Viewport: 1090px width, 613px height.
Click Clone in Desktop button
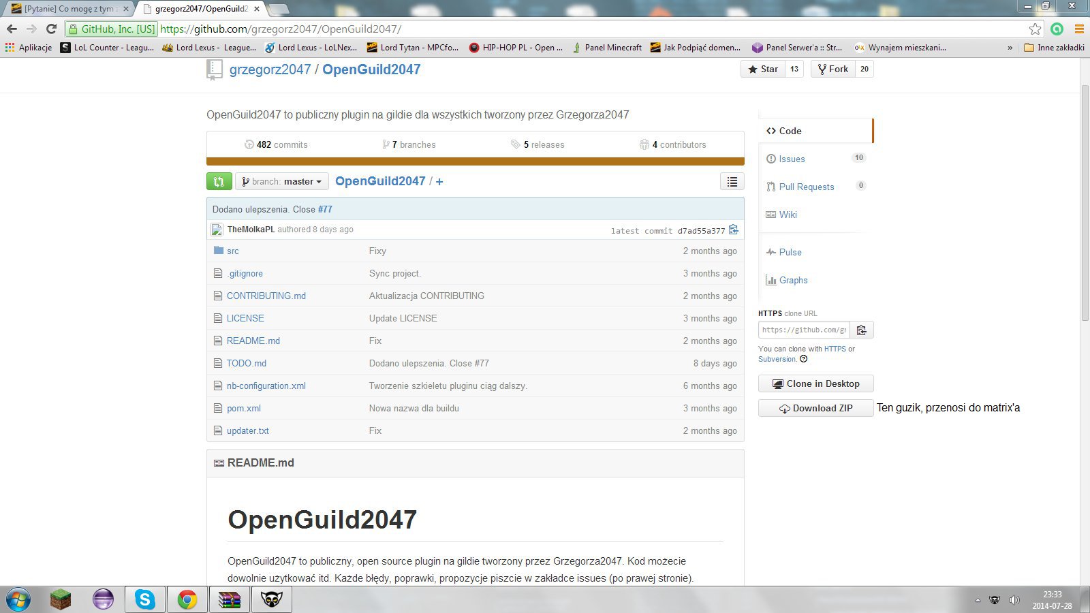pos(815,383)
